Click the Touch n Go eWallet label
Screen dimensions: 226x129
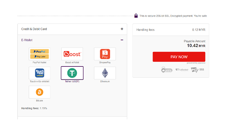[x=39, y=82]
